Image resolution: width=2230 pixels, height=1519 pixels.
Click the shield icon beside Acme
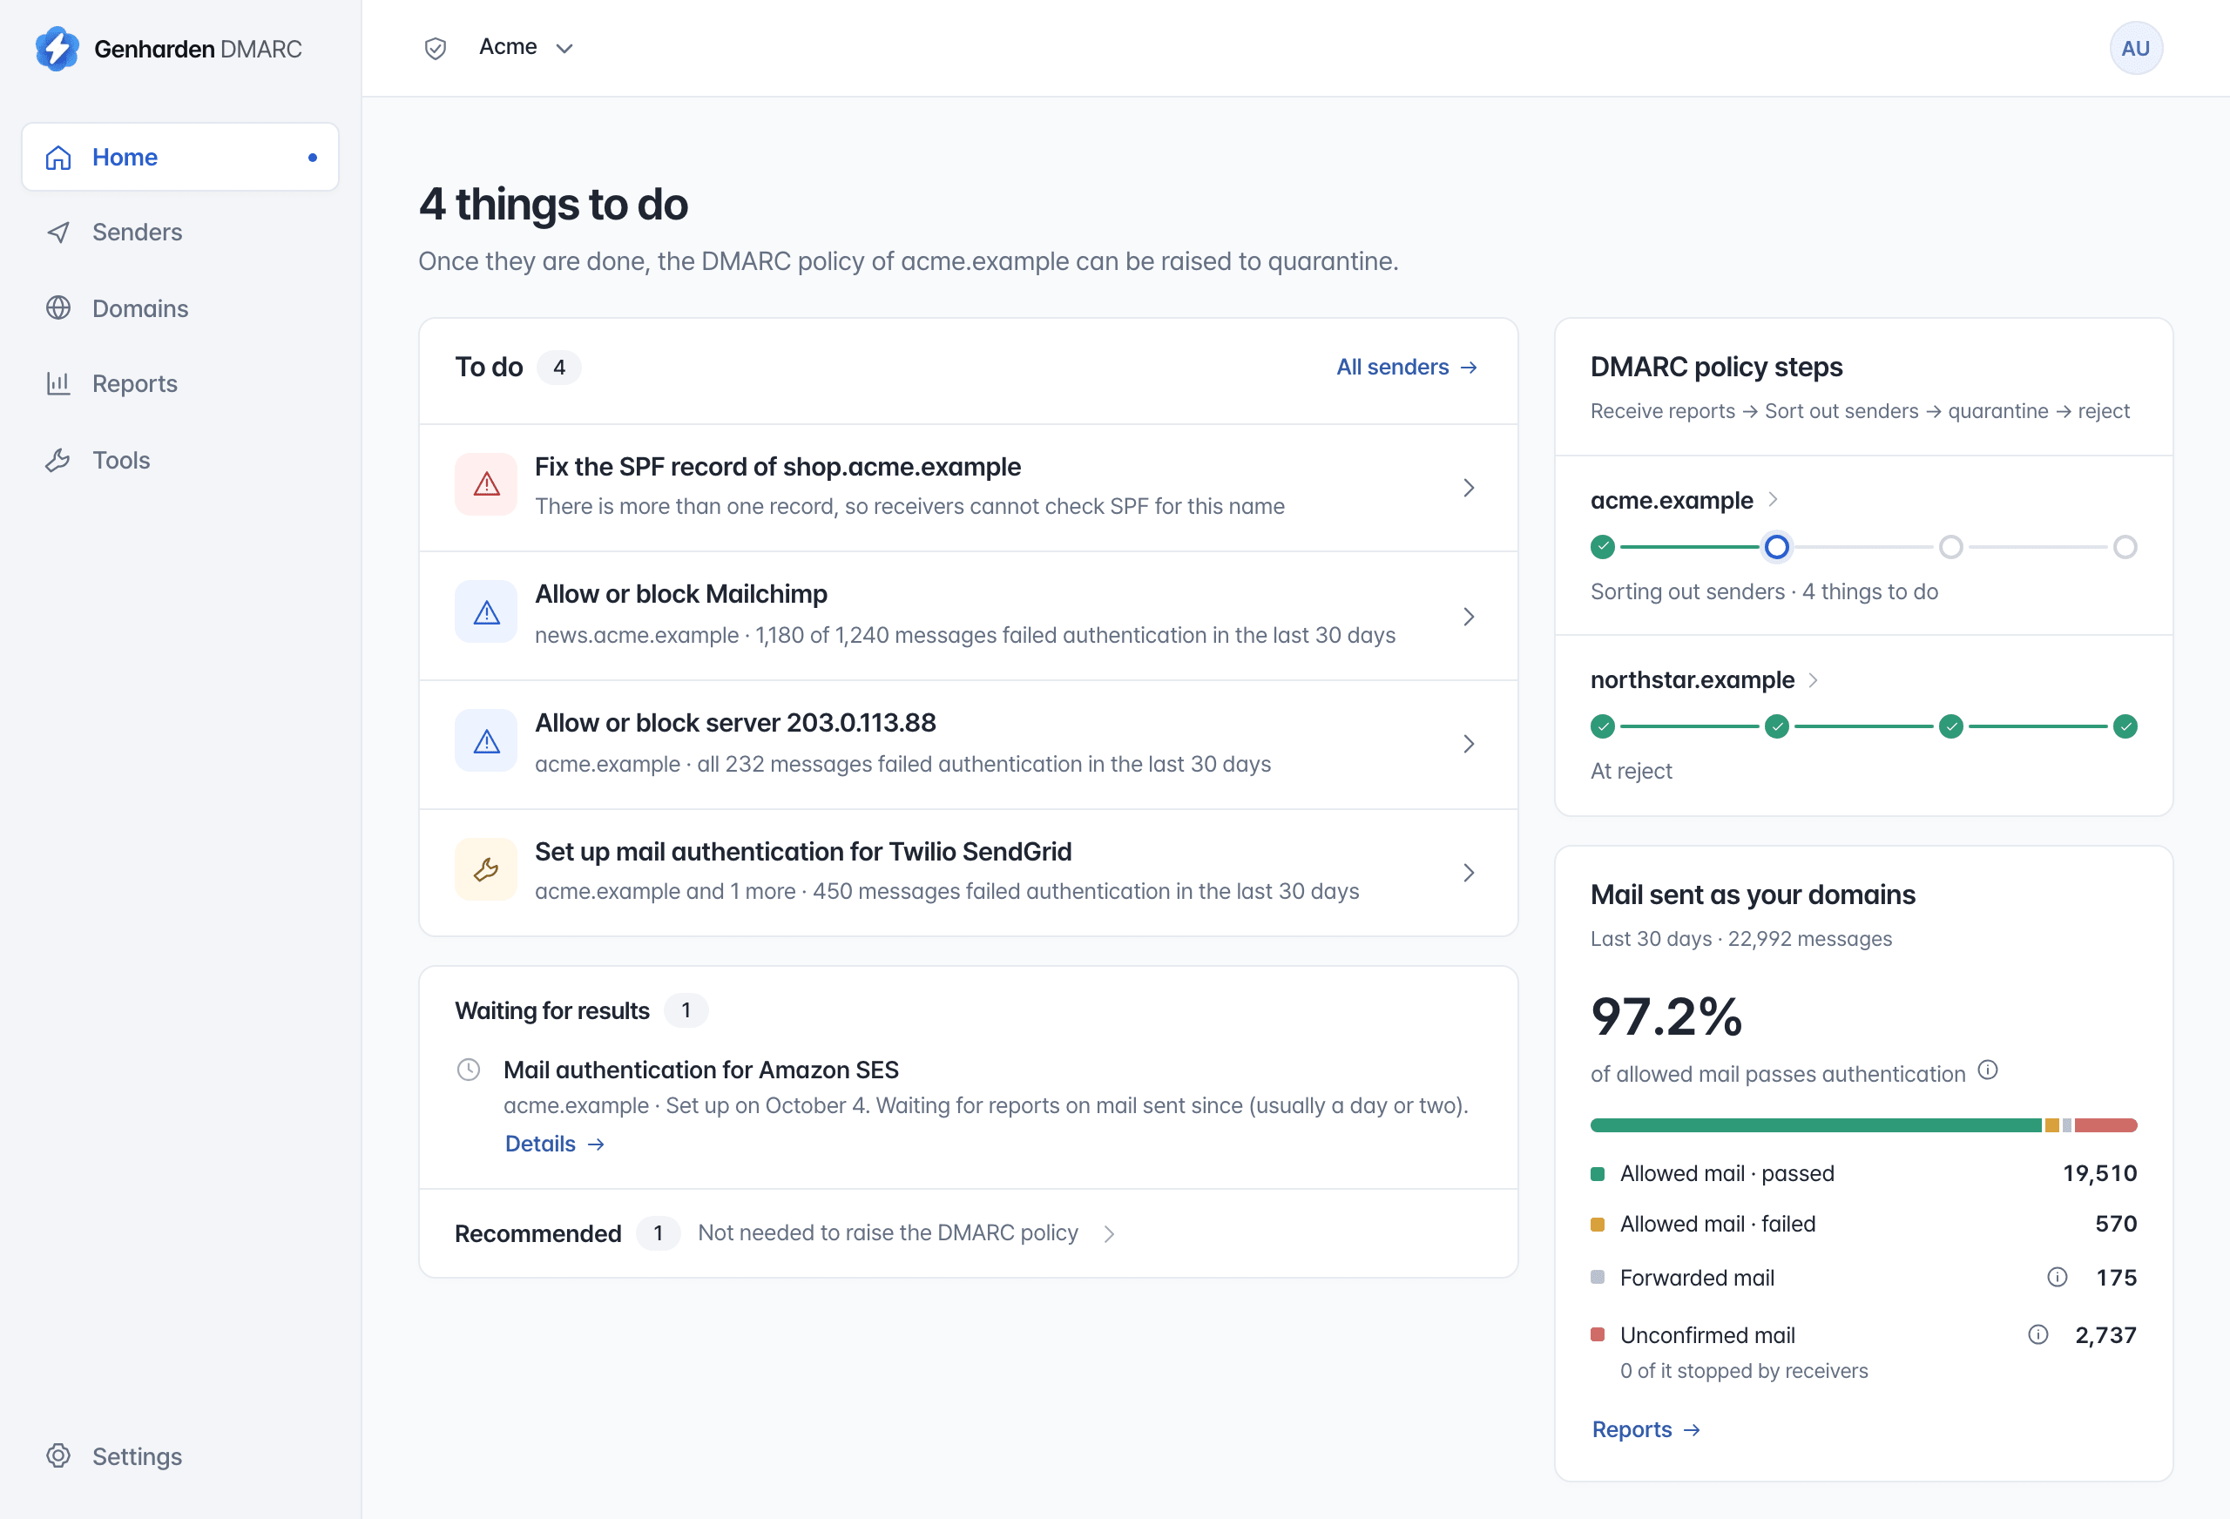pyautogui.click(x=436, y=48)
